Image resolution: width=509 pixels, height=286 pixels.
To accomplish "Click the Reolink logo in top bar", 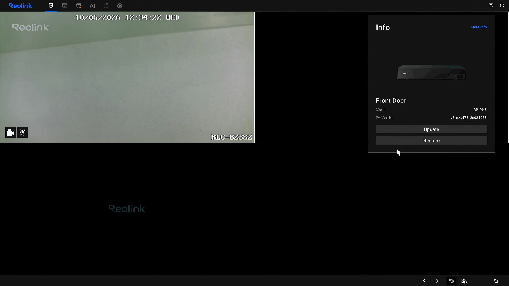I will 20,6.
